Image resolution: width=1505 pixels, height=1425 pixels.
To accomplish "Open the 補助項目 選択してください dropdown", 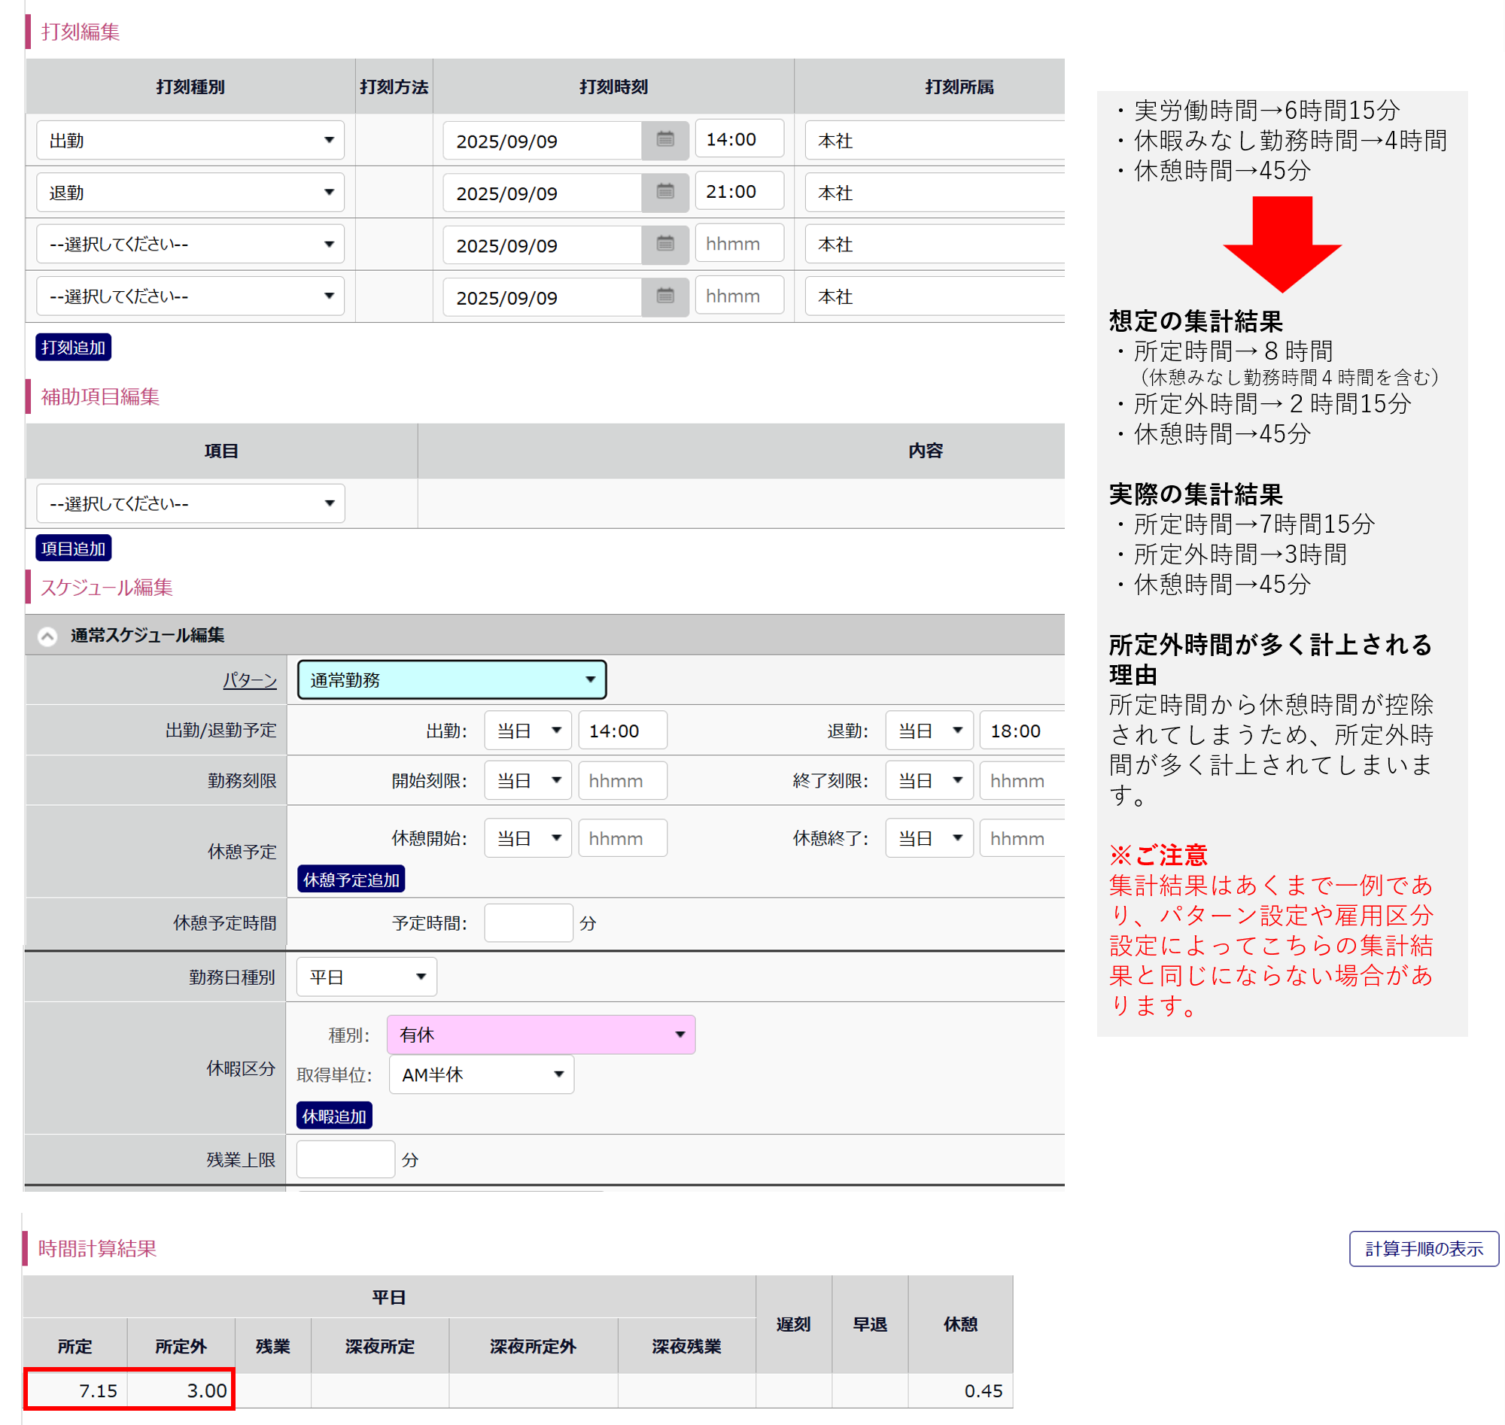I will [190, 503].
